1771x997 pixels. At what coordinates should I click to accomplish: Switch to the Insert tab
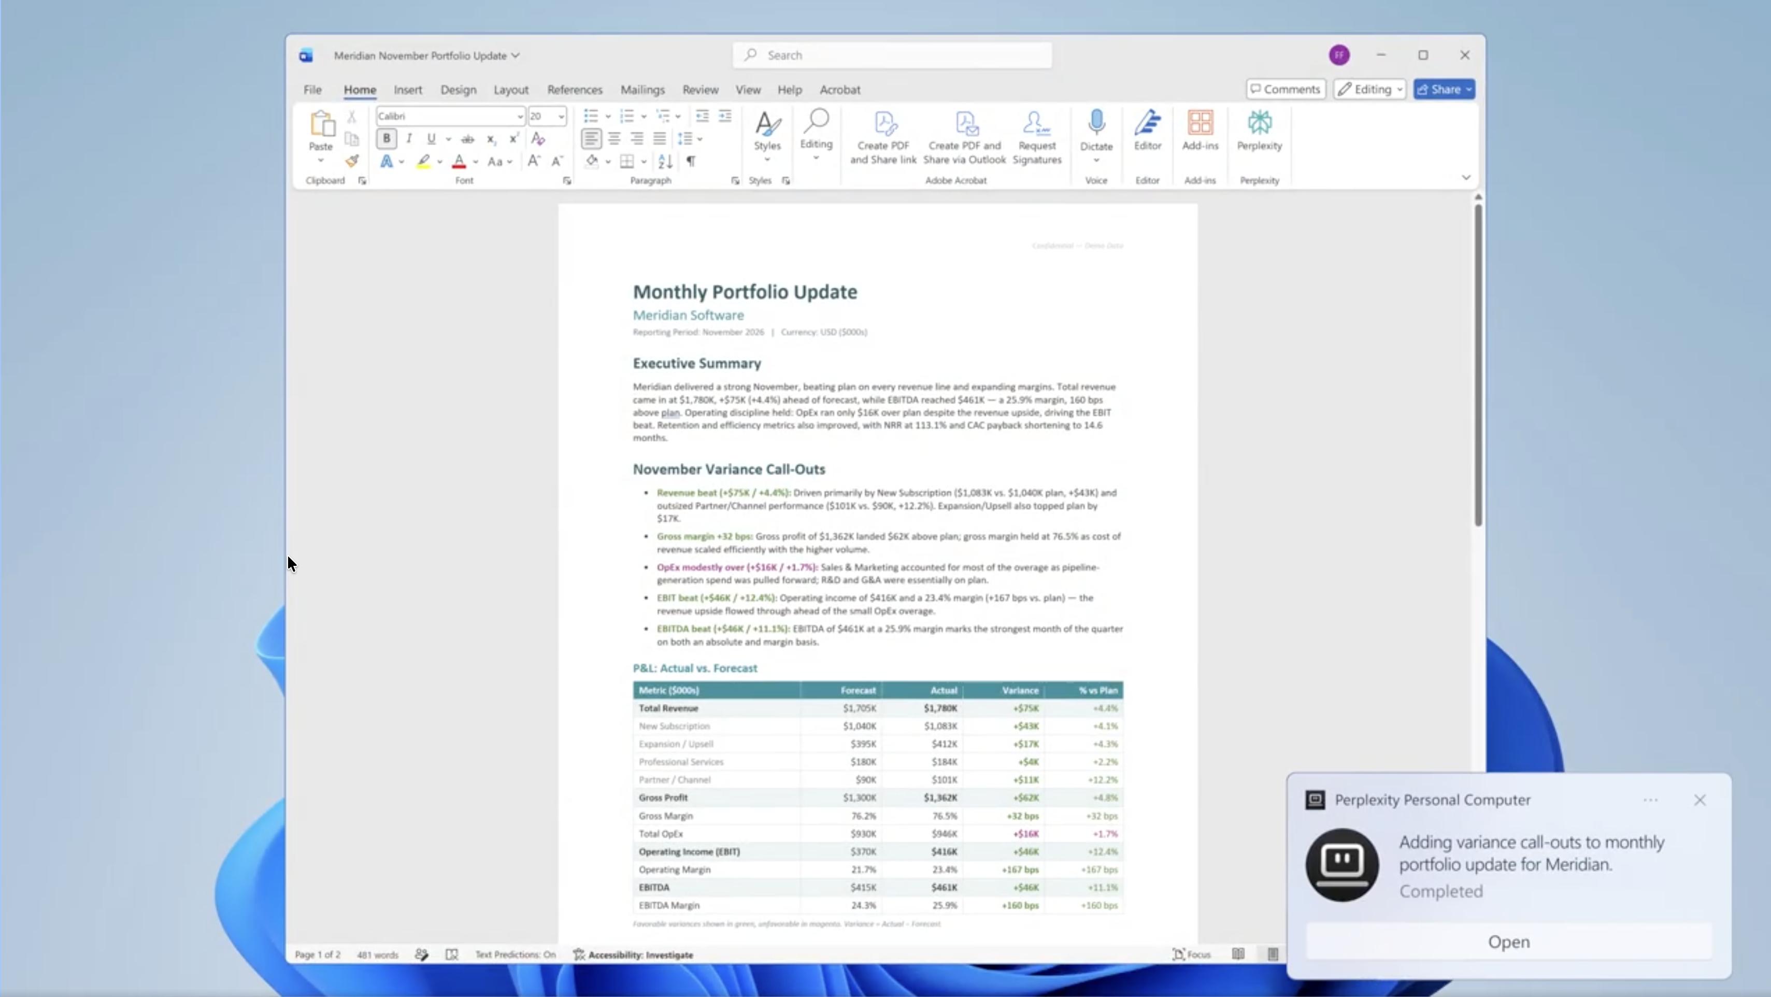(408, 89)
